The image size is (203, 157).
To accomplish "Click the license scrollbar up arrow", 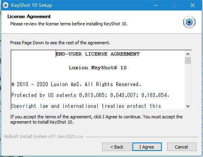I will pos(188,54).
